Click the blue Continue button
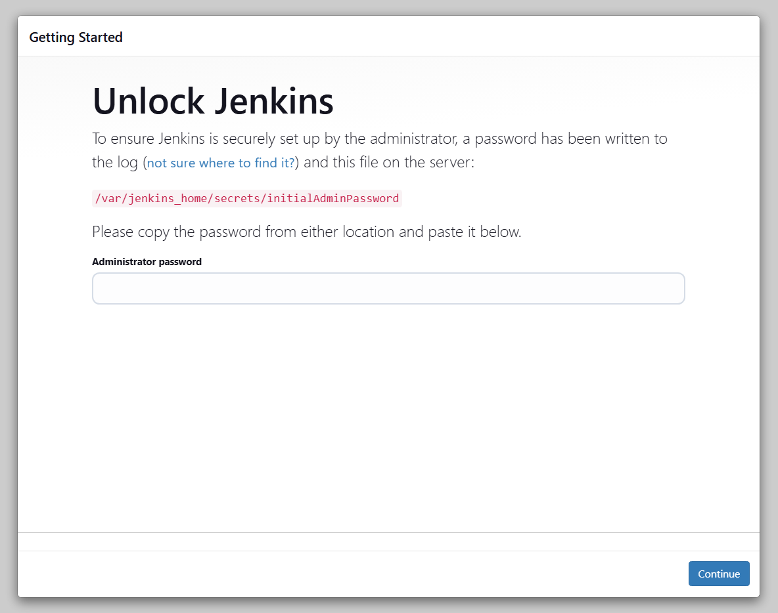The image size is (778, 613). [718, 574]
